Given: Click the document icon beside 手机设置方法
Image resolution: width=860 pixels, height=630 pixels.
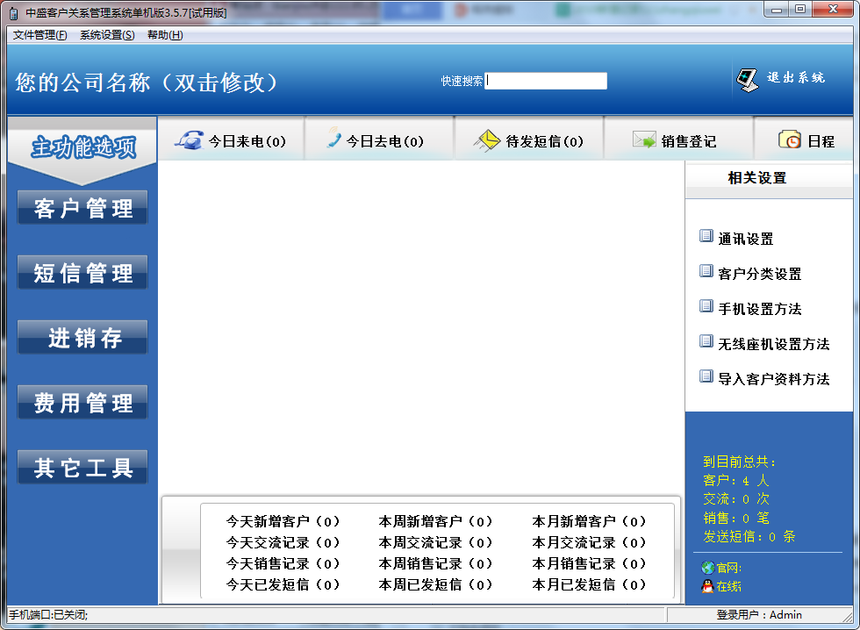Looking at the screenshot, I should click(706, 306).
